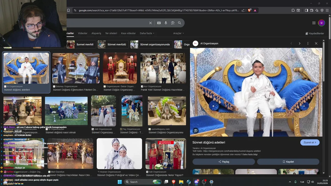331x186 pixels.
Task: Launch Discord from taskbar
Action: pos(196,182)
